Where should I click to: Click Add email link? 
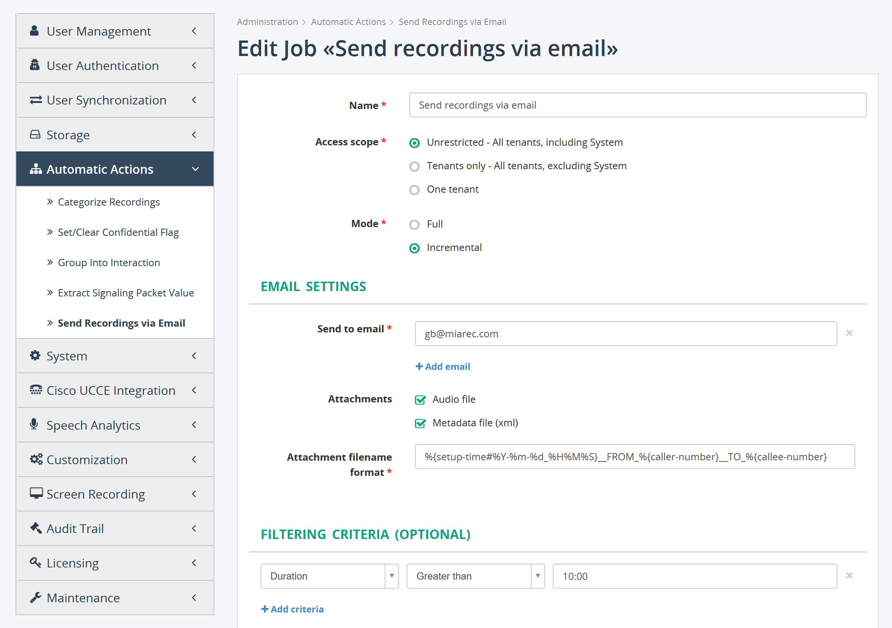(443, 366)
